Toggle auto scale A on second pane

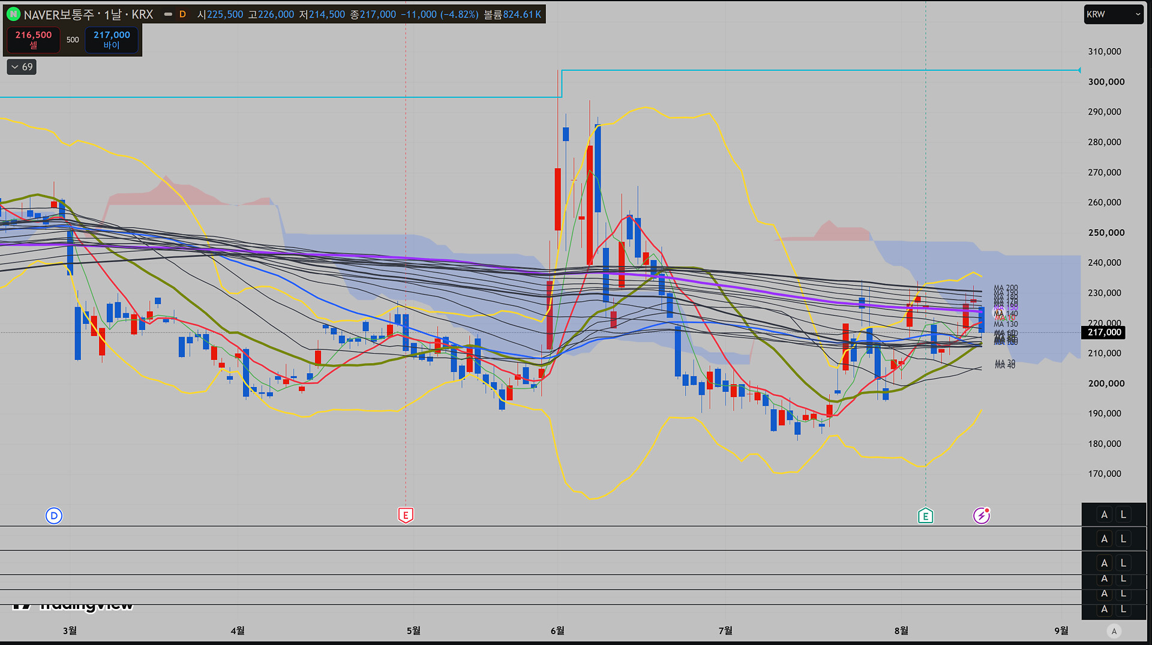pos(1104,539)
